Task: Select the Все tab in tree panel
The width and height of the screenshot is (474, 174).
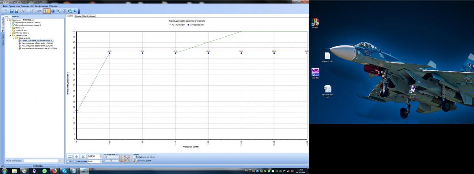Action: (x=7, y=17)
